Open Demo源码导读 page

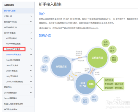[10, 98]
